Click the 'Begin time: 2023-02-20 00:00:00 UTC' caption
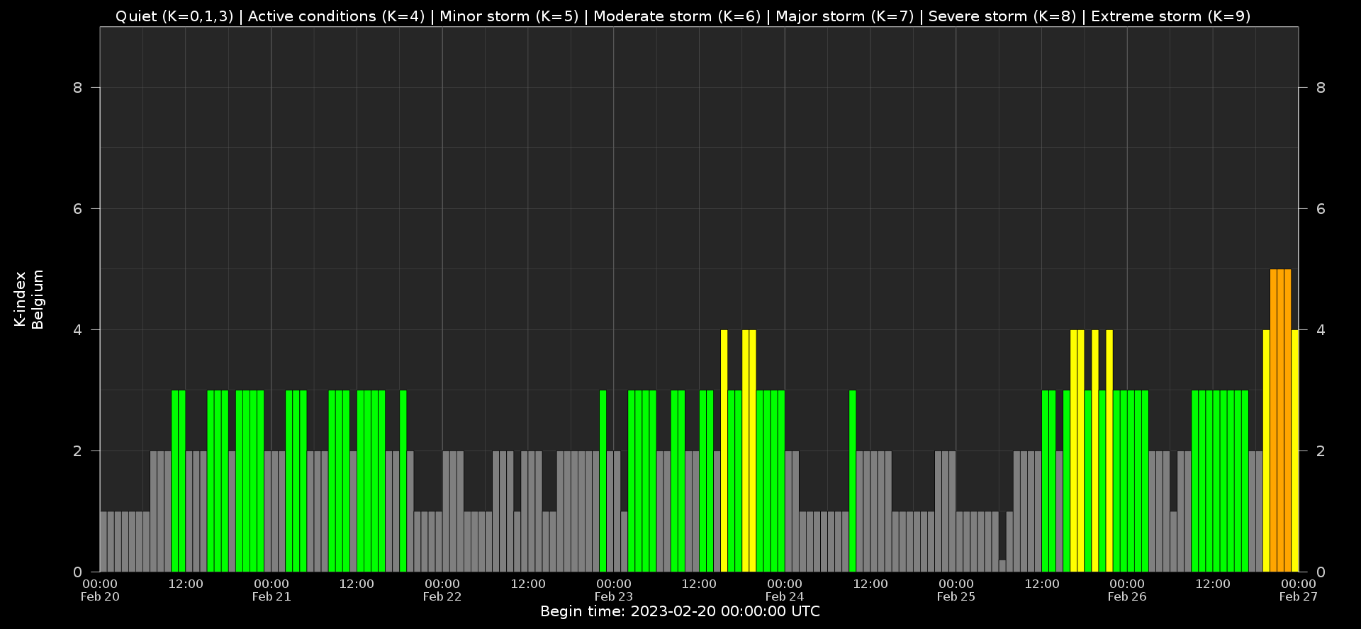This screenshot has width=1361, height=629. point(680,611)
